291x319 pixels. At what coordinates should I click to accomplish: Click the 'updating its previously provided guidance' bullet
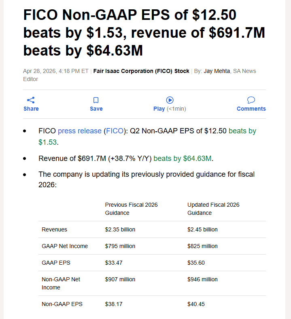147,180
